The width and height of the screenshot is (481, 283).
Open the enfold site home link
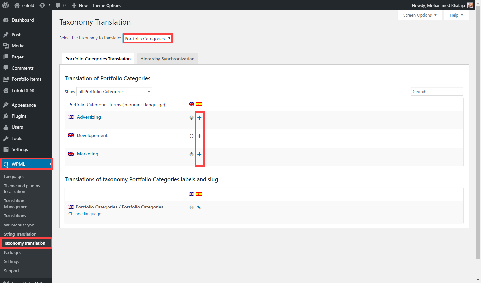(x=24, y=5)
